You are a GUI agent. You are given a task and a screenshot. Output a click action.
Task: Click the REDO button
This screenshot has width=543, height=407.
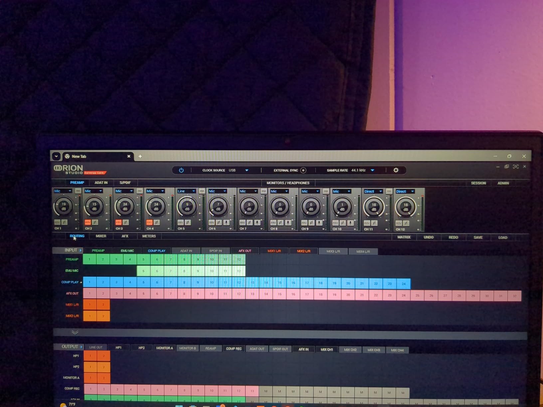pyautogui.click(x=453, y=237)
